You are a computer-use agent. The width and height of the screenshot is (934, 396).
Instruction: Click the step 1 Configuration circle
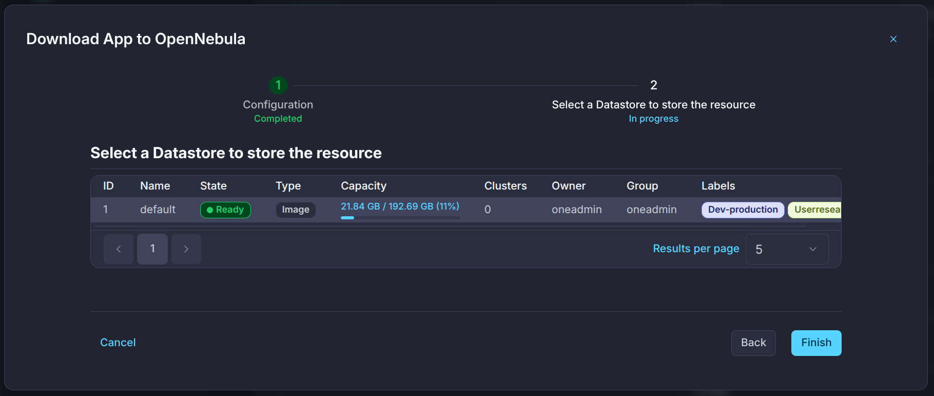click(278, 85)
